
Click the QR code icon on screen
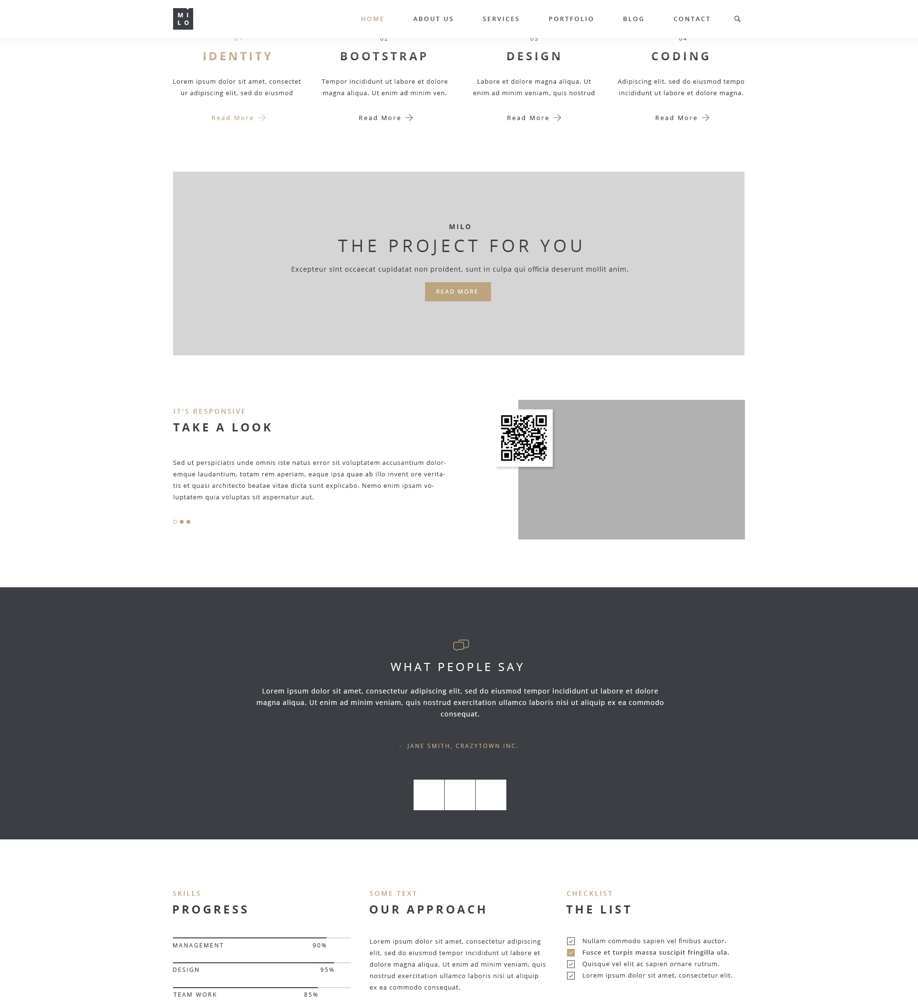524,436
